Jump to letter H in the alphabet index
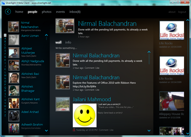 pos(5,60)
